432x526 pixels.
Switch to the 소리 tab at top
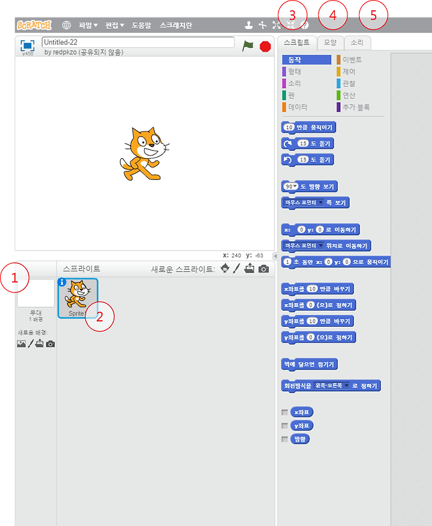[357, 43]
